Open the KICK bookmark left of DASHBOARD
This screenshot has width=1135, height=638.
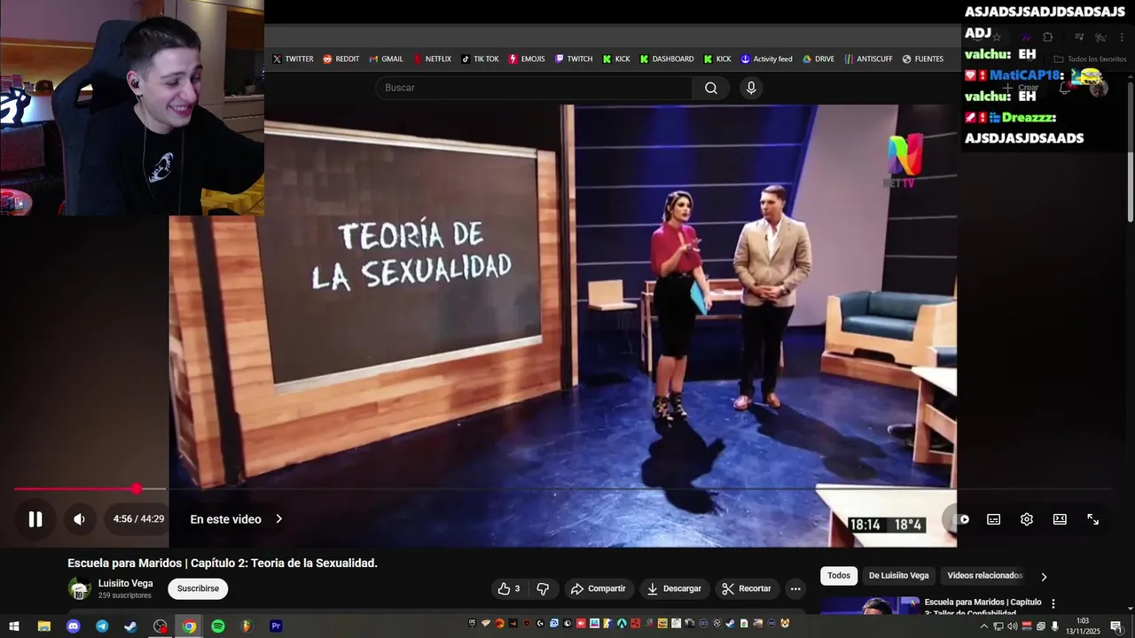(616, 59)
